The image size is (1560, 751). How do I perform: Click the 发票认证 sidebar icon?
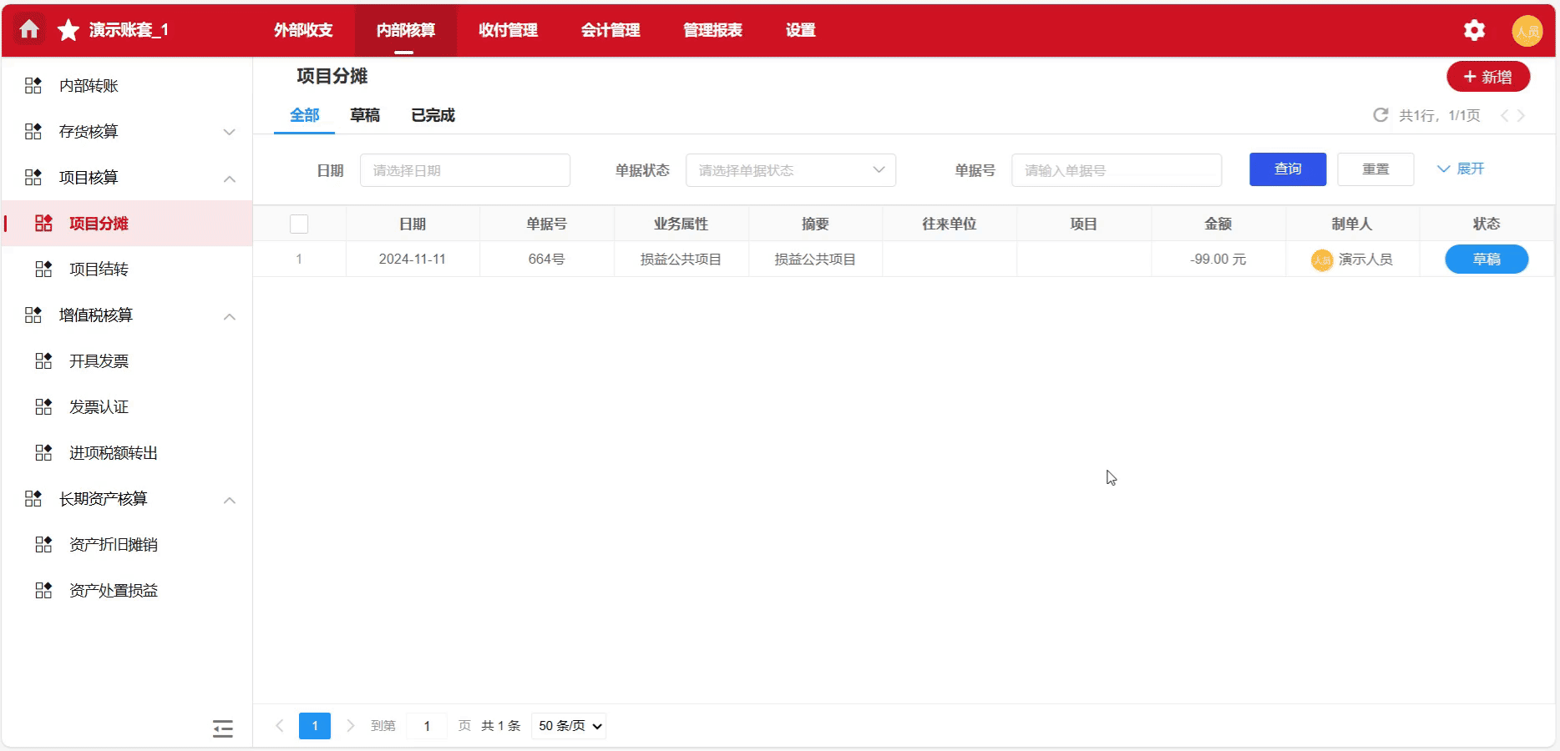[43, 406]
